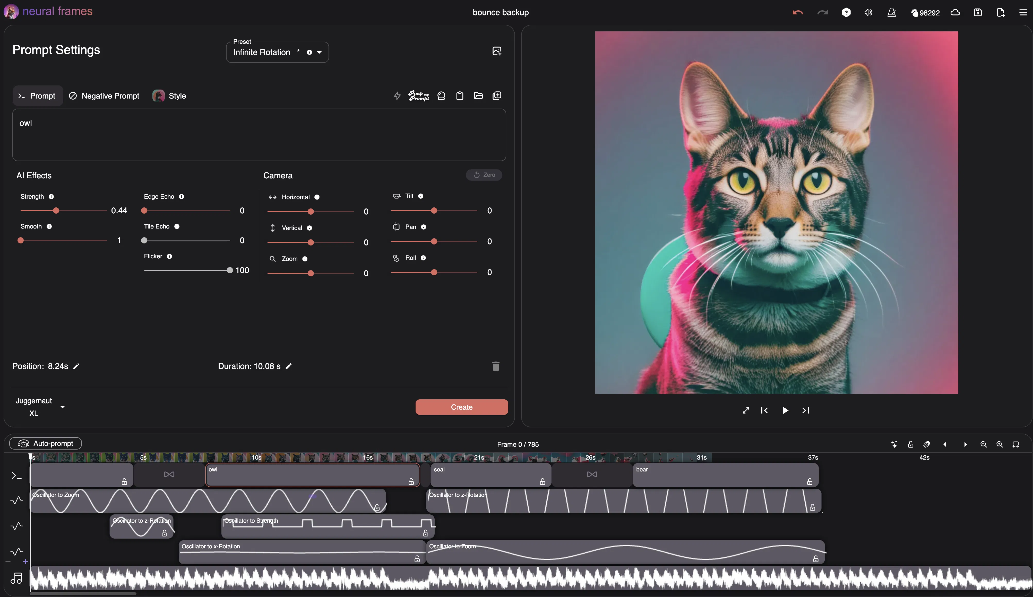Open saved prompts with the folder icon
This screenshot has width=1033, height=597.
tap(478, 95)
